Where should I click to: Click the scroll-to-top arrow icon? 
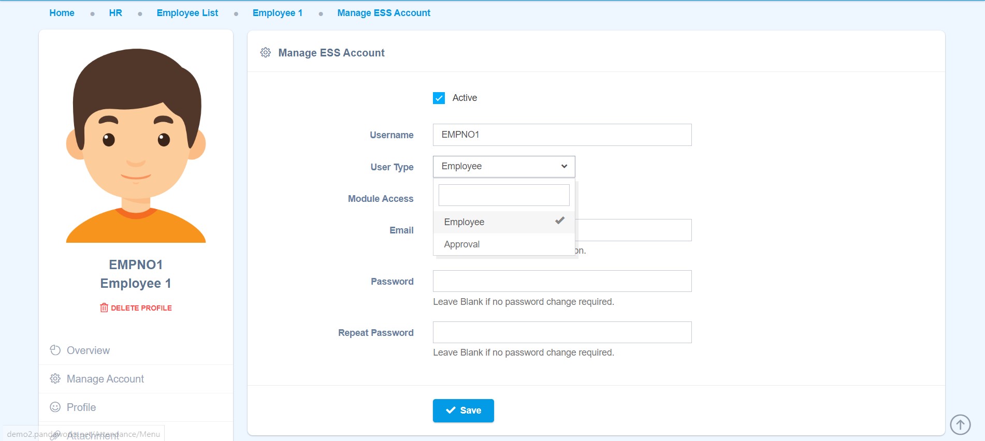(960, 425)
